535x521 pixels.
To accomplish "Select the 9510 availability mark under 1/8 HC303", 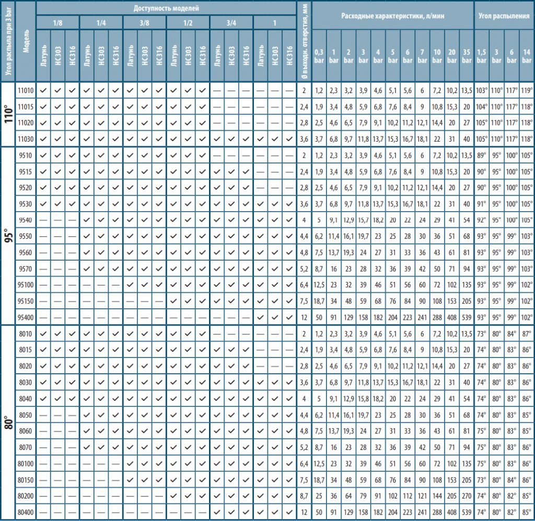I will click(x=57, y=156).
